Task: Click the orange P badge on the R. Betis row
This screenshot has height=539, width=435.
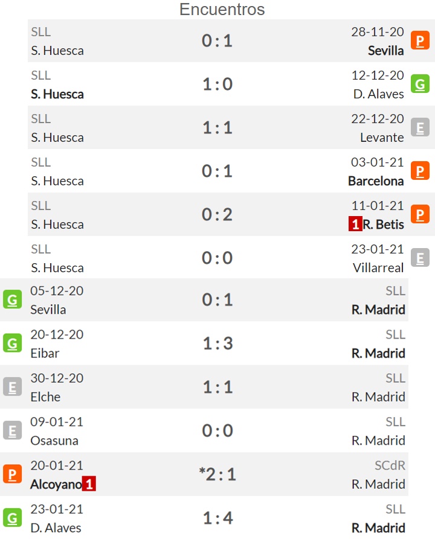Action: click(x=420, y=214)
